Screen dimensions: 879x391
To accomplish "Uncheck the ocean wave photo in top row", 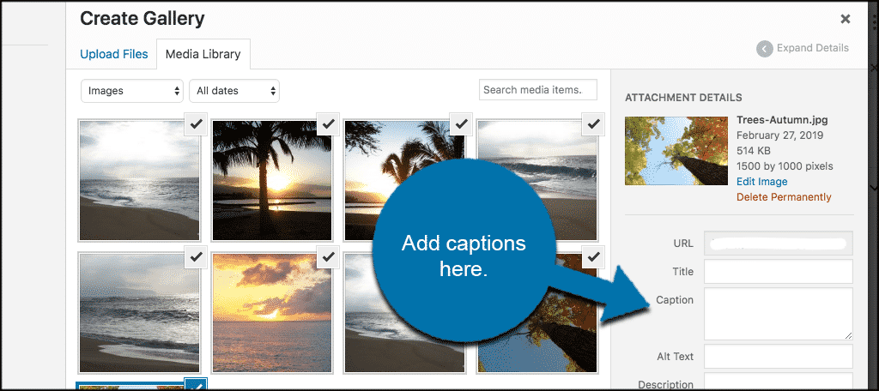I will [594, 123].
